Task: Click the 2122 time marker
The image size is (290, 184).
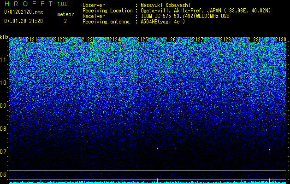Action: pos(59,40)
